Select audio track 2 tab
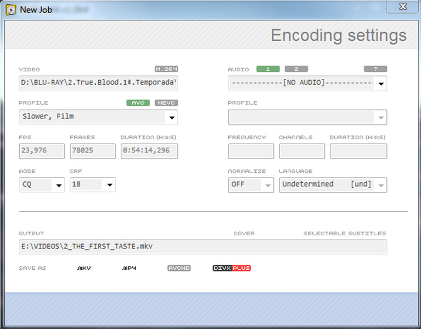 (x=296, y=69)
